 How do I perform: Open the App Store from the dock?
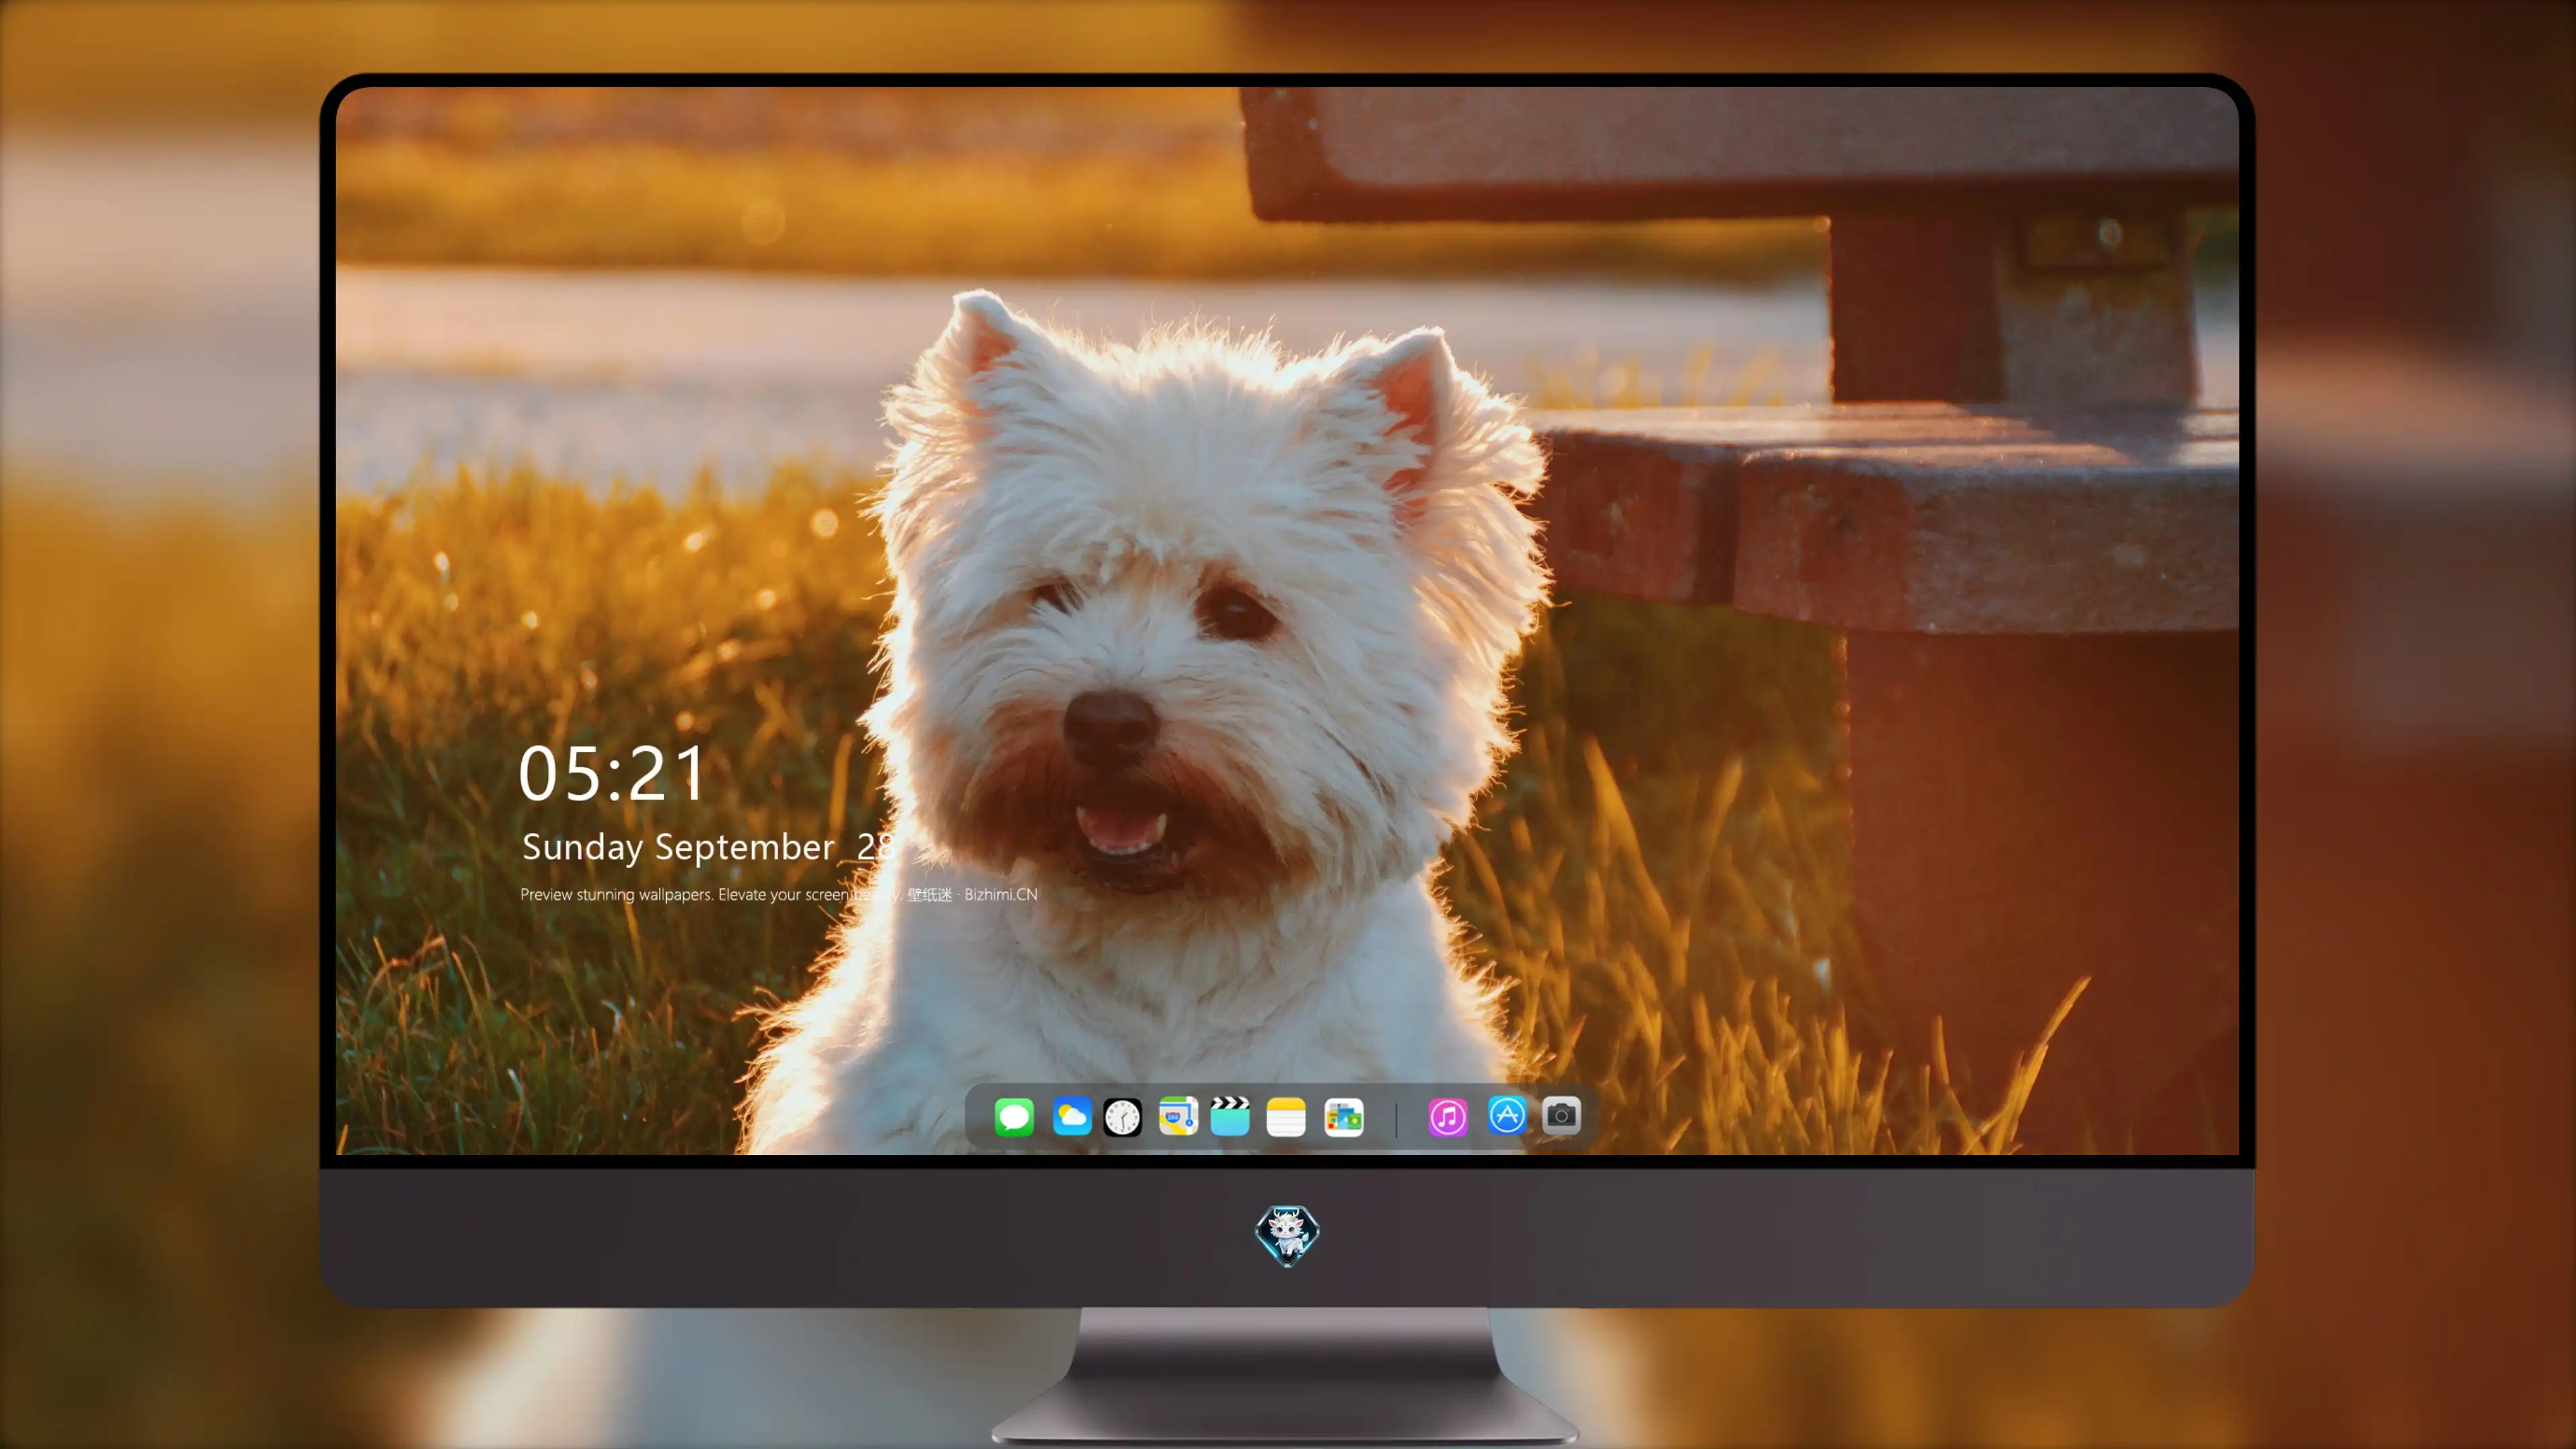click(x=1506, y=1115)
